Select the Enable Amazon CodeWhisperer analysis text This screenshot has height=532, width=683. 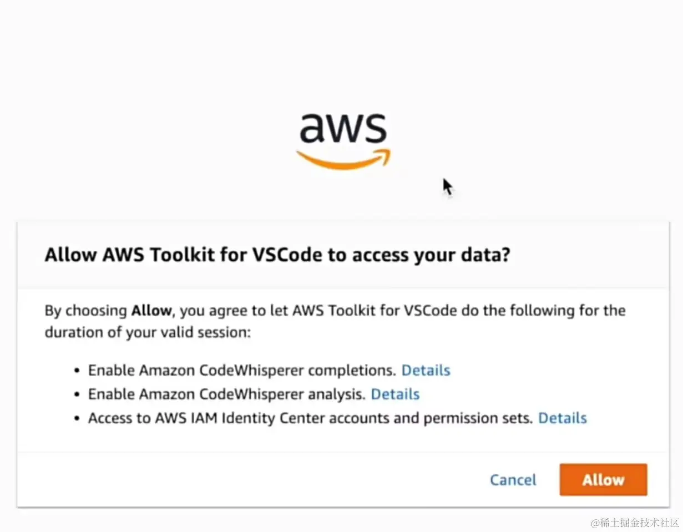[x=227, y=394]
